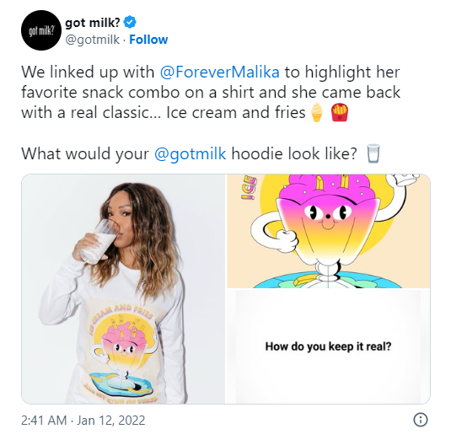Click the ice cream cone emoji
The image size is (451, 445).
(317, 112)
